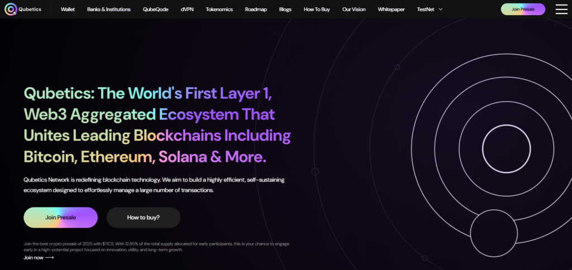Expand the TestNet dropdown chevron
Screen dimensions: 572x270
[x=440, y=9]
